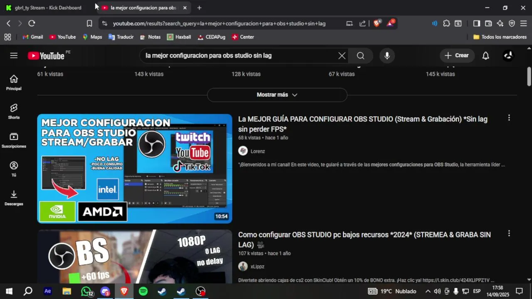
Task: Open the YouTube hamburger guide menu
Action: click(x=14, y=56)
